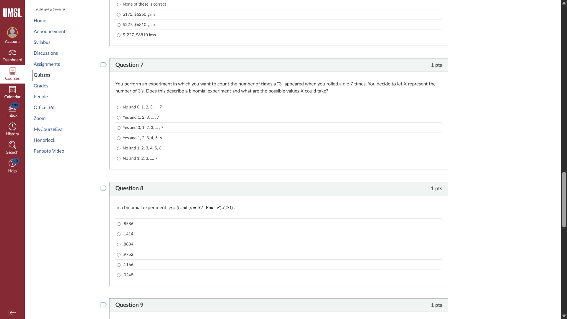Viewport: 567px width, 319px height.
Task: Open the Honorlock link
Action: [44, 140]
